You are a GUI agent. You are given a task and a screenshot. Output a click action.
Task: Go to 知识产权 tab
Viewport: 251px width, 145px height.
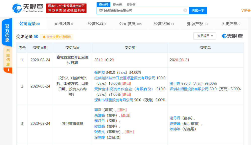click(197, 24)
